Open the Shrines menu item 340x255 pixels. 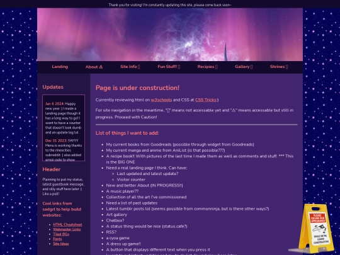click(x=279, y=67)
